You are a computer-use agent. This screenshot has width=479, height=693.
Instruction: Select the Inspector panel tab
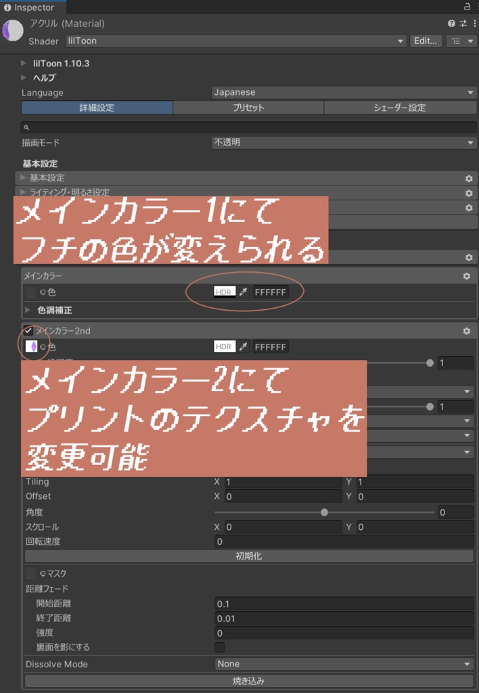[x=33, y=7]
